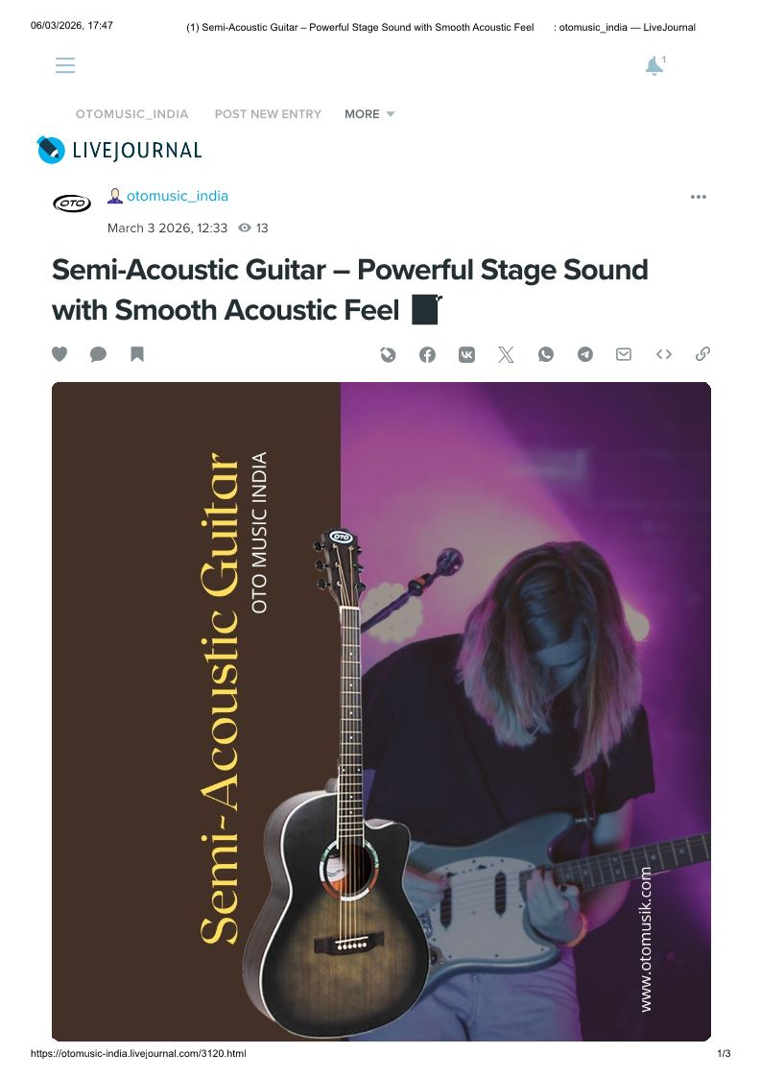Image resolution: width=761 pixels, height=1078 pixels.
Task: Open the hamburger navigation menu
Action: tap(65, 65)
